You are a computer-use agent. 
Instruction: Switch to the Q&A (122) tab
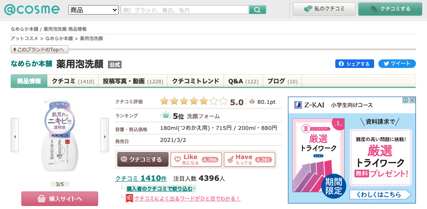(243, 81)
